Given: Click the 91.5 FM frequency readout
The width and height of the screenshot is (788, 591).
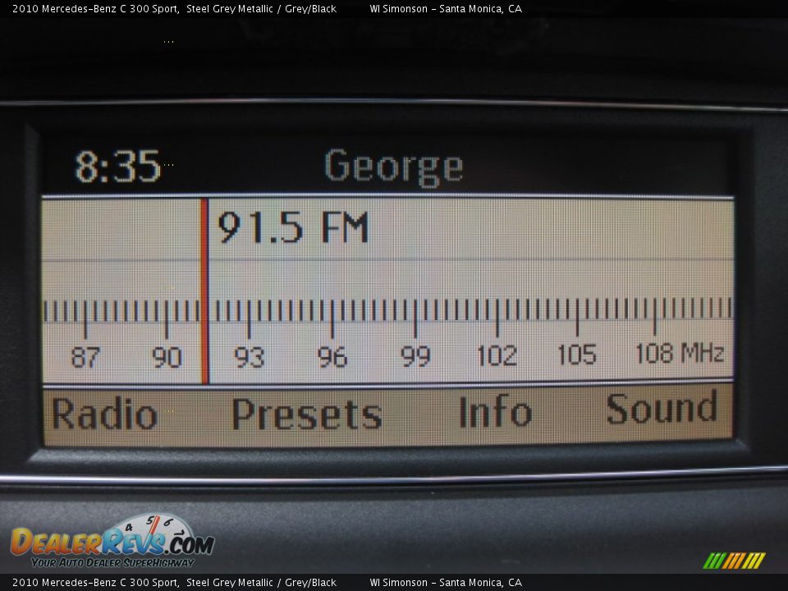Looking at the screenshot, I should tap(293, 228).
